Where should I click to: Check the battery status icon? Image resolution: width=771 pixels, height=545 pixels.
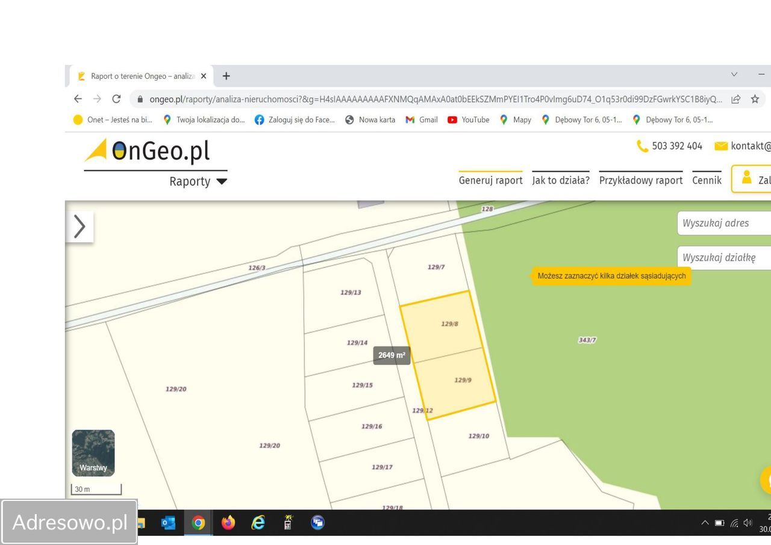pyautogui.click(x=719, y=523)
